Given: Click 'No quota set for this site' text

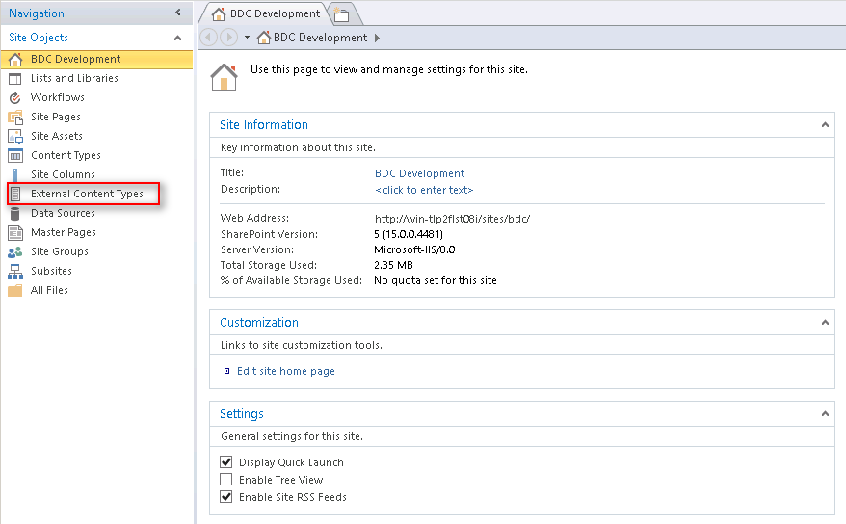Looking at the screenshot, I should point(436,280).
